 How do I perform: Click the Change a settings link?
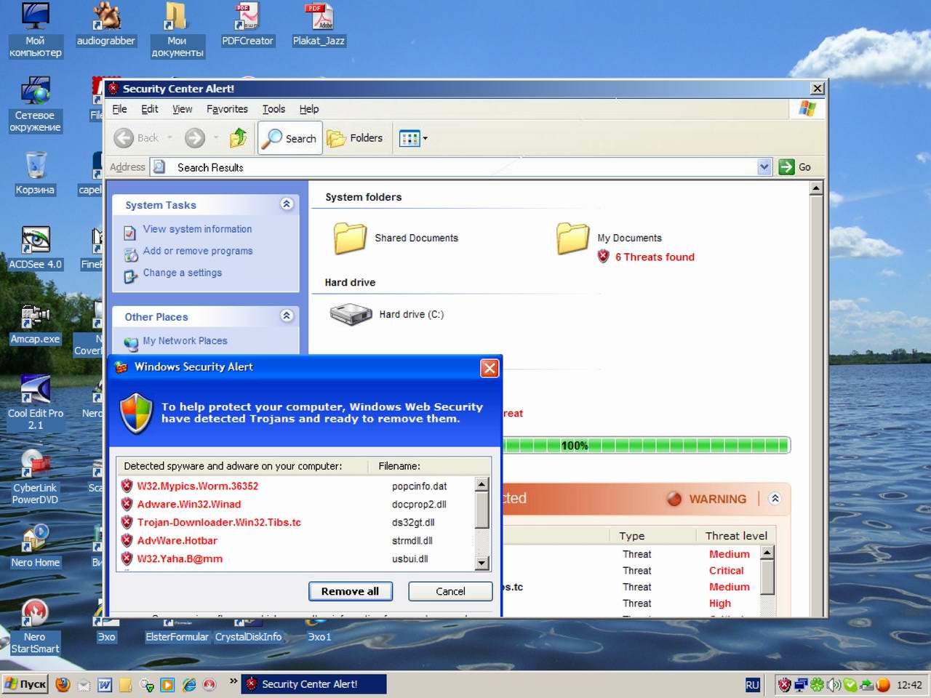click(183, 273)
